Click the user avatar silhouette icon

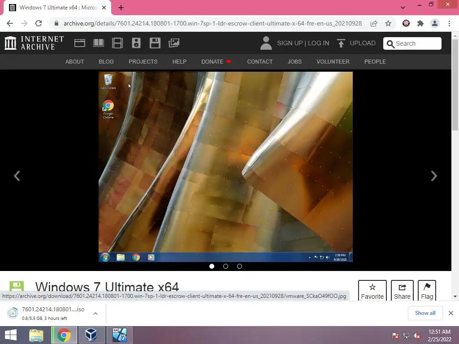tap(266, 43)
